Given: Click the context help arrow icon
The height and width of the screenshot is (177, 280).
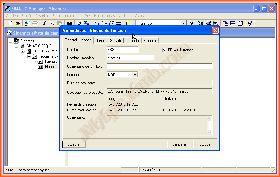Looking at the screenshot, I should (x=250, y=23).
